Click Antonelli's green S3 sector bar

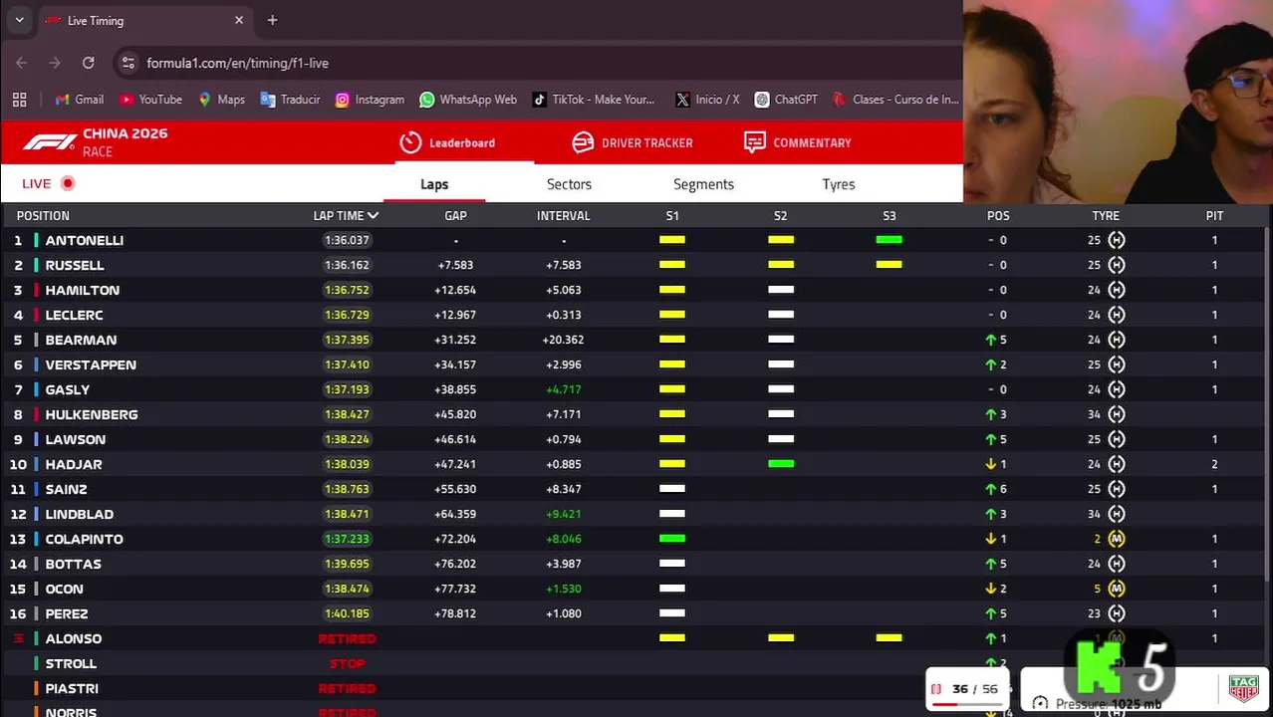(890, 240)
